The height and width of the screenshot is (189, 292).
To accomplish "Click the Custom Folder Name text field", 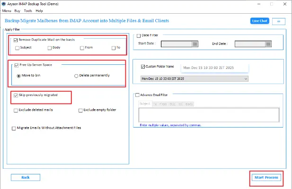I will (215, 68).
